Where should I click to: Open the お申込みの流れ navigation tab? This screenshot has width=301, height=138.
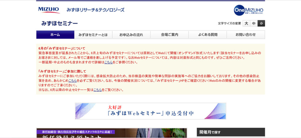pyautogui.click(x=131, y=35)
